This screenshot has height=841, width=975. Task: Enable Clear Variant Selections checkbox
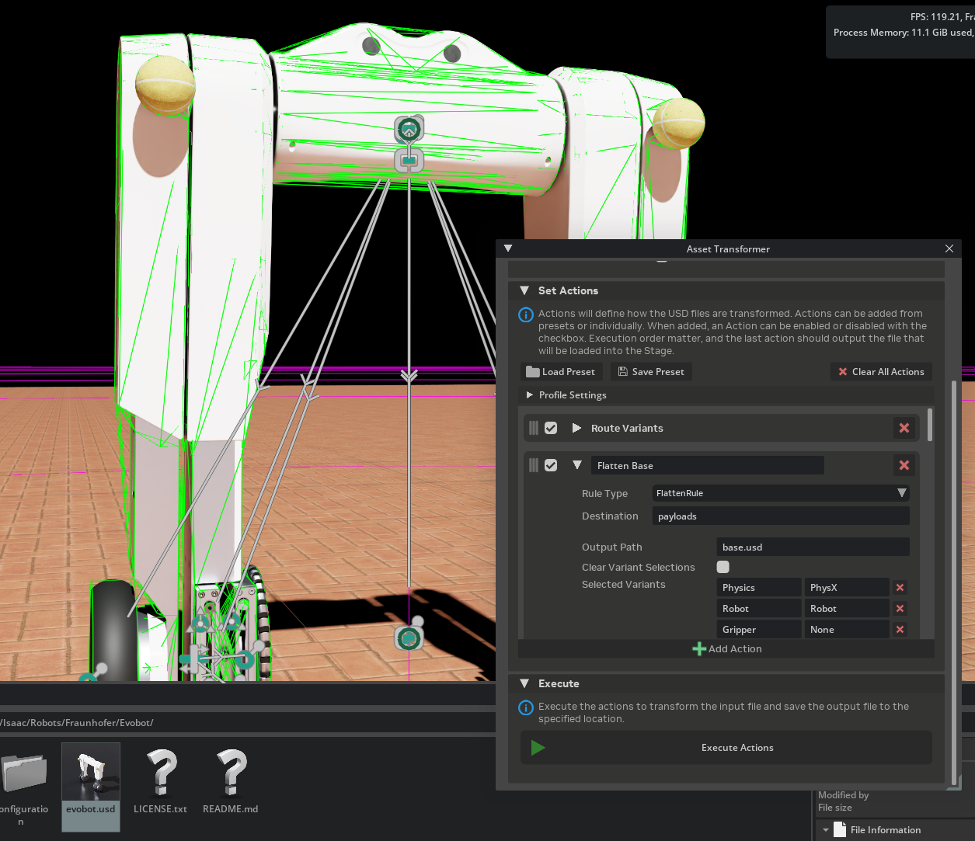[723, 567]
